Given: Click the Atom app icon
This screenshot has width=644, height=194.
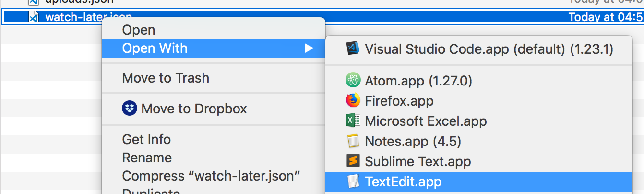Looking at the screenshot, I should pos(353,81).
